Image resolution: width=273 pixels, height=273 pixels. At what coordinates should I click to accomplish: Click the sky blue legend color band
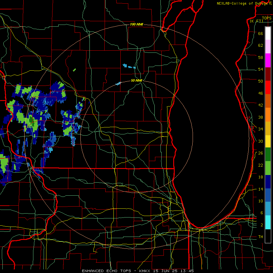[x=268, y=209]
